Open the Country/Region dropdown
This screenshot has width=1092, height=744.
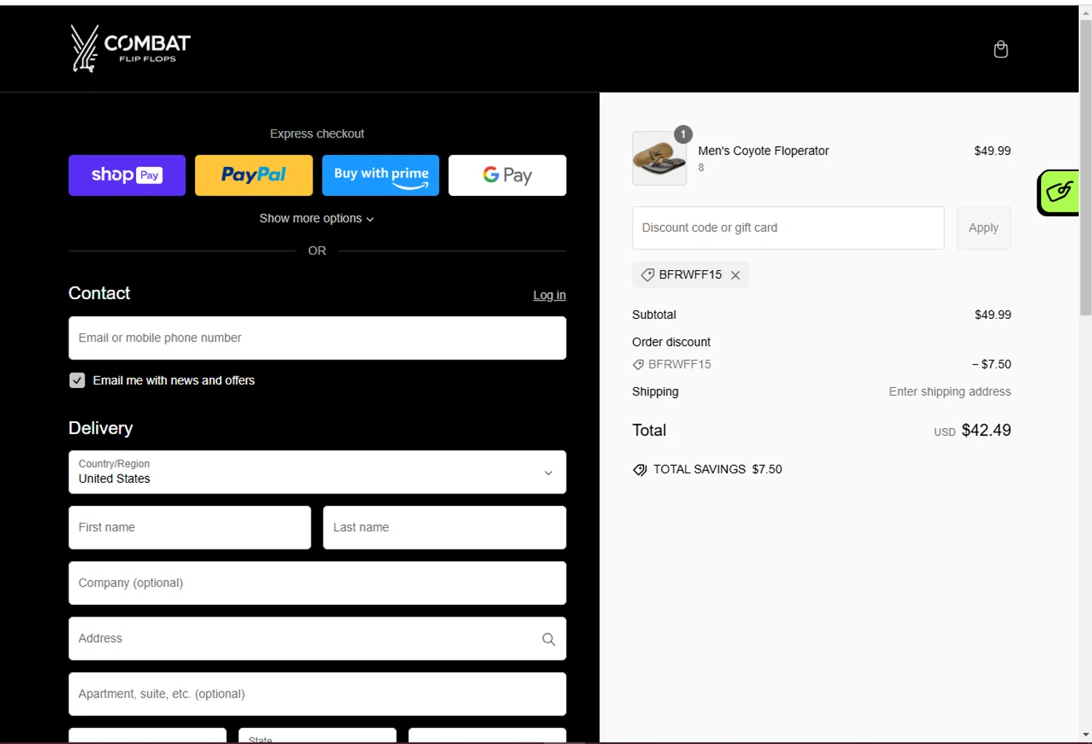317,472
